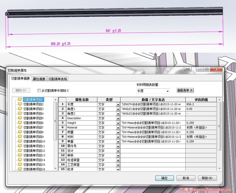Click folder icon of 切割清单项目9
Viewport: 236px width, 193px height.
[x=20, y=136]
